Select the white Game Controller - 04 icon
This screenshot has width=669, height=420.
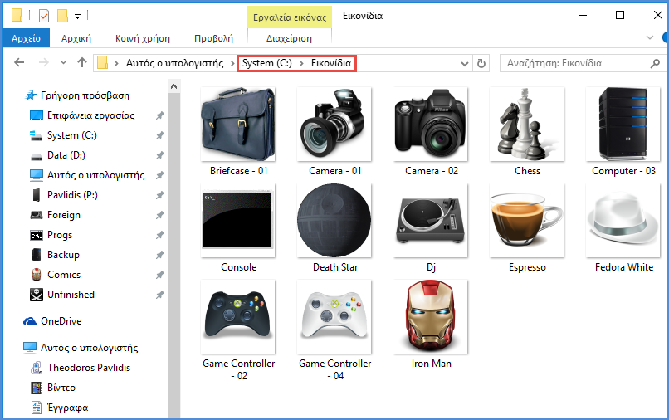334,317
